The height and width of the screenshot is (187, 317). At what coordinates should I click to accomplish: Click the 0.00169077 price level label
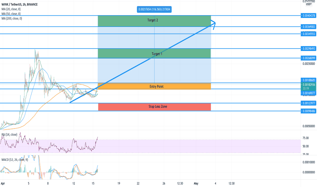(x=308, y=93)
